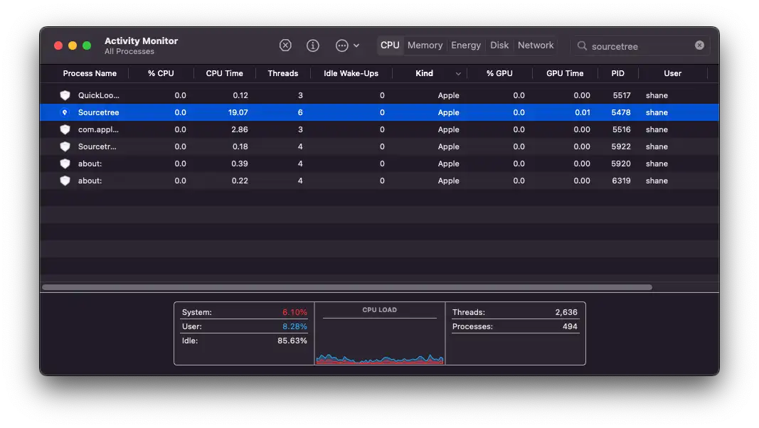The width and height of the screenshot is (759, 428).
Task: Sort by PID column header
Action: [x=617, y=73]
